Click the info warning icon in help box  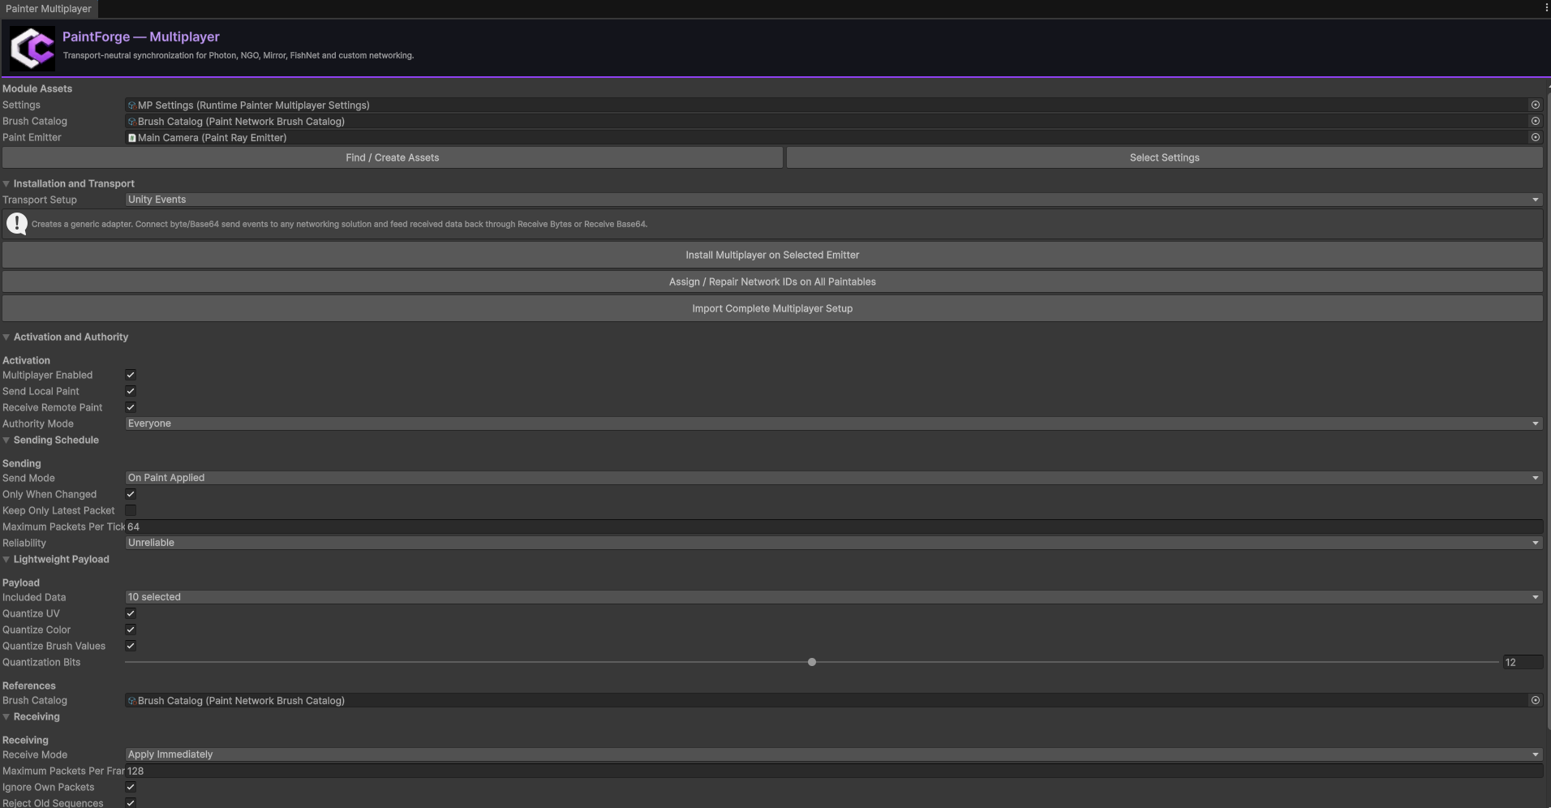click(x=17, y=224)
